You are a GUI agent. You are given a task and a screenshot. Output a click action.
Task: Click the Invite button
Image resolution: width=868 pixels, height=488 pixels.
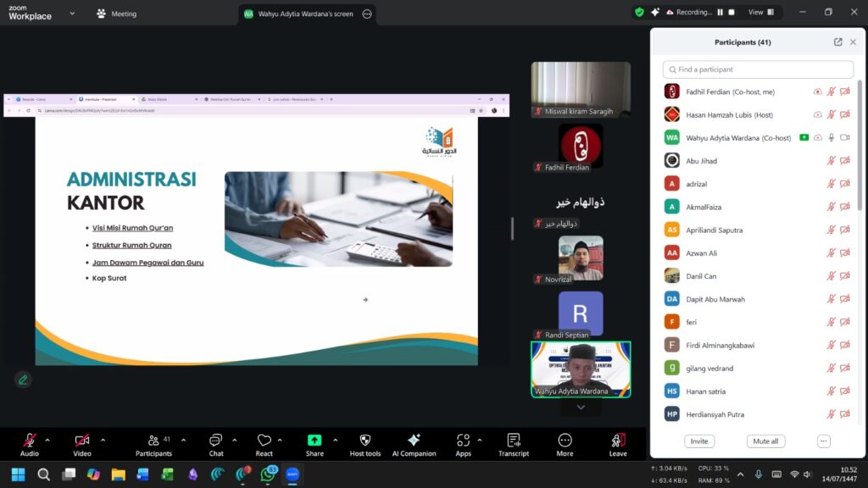(x=699, y=441)
